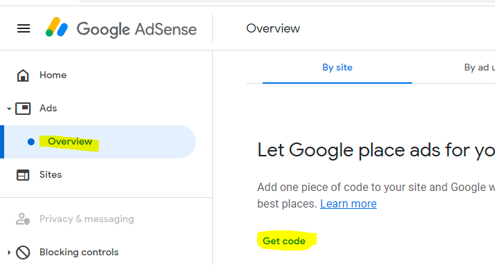Collapse the Ads section arrow

[9, 109]
